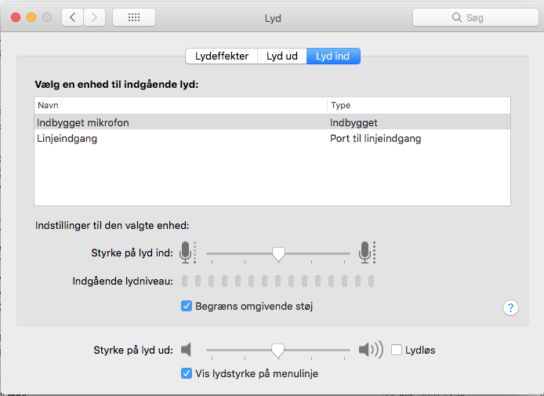Go forward with the right arrow button
Screen dimensions: 544x396
click(x=95, y=17)
